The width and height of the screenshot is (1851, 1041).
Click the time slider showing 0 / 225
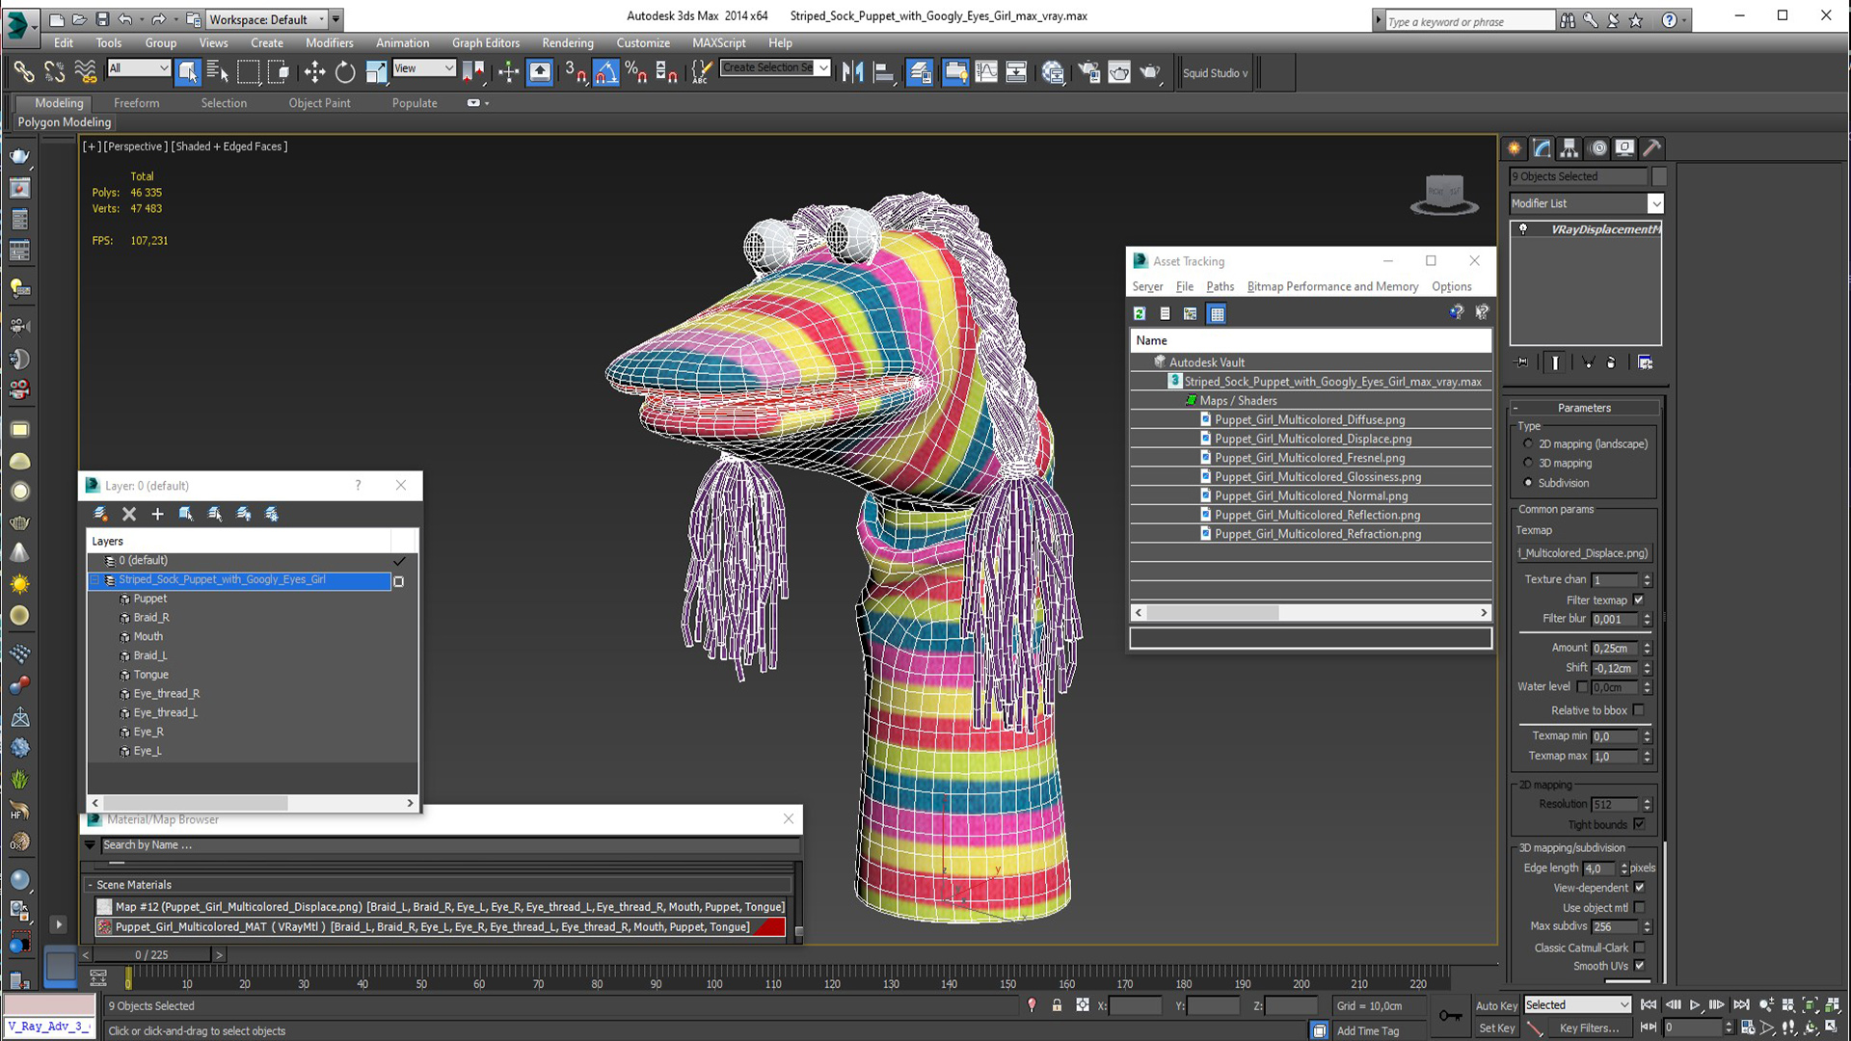pos(151,955)
